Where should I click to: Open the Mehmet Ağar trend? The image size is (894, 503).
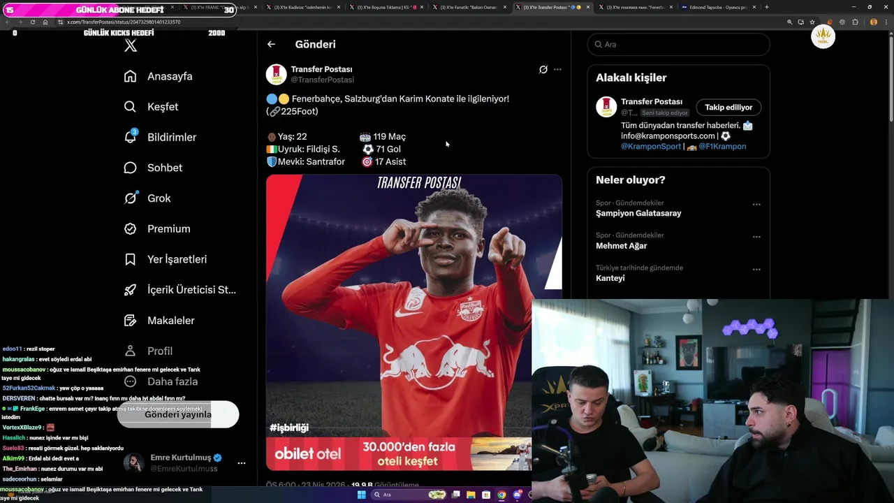pyautogui.click(x=621, y=246)
